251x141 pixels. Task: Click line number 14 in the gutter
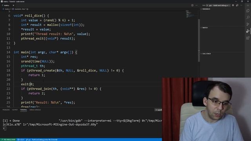8,52
